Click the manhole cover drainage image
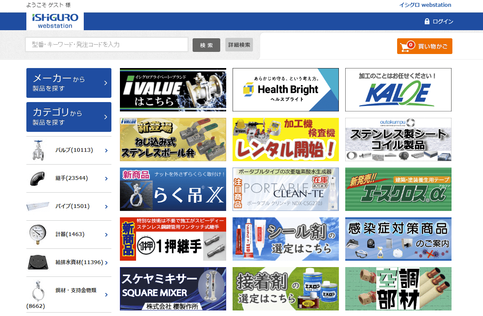The image size is (483, 316). click(38, 262)
